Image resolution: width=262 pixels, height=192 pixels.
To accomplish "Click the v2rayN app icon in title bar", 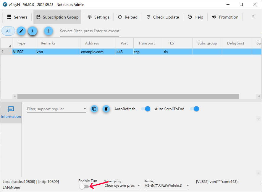I will 5,4.
